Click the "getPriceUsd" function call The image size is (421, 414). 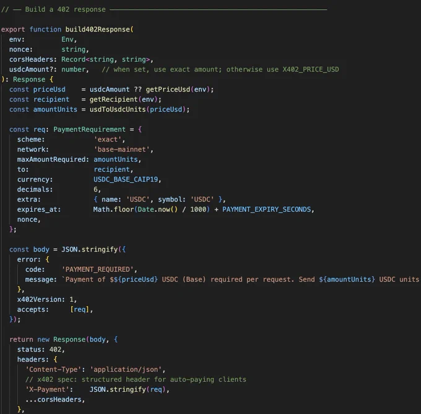pyautogui.click(x=168, y=90)
